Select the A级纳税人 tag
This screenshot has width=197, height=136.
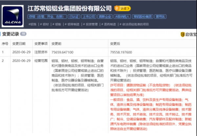point(122,17)
